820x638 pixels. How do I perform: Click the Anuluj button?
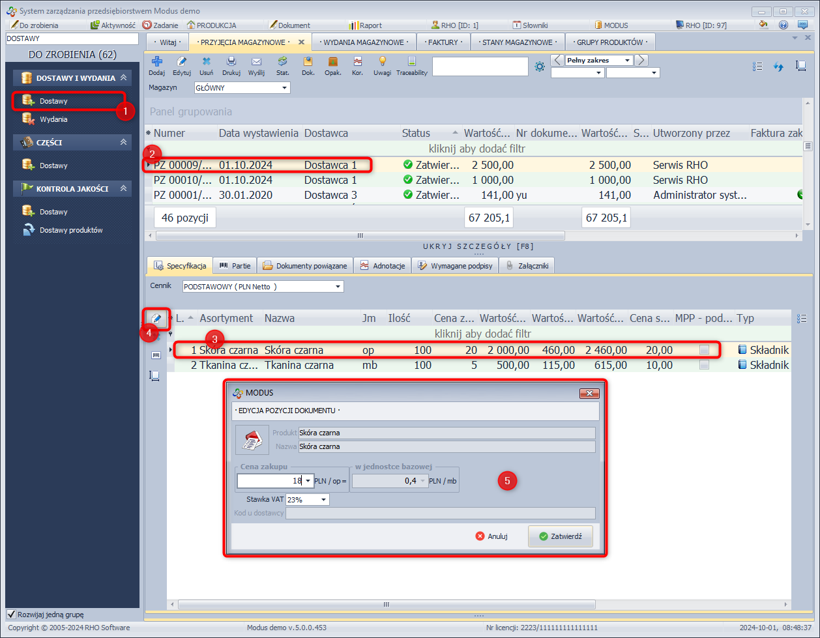(491, 536)
